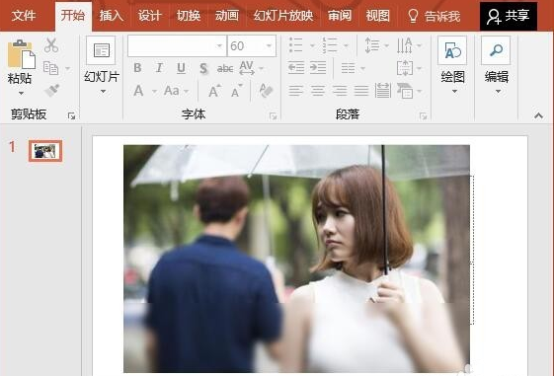Click the Bullets list icon
Image resolution: width=554 pixels, height=376 pixels.
[x=296, y=45]
